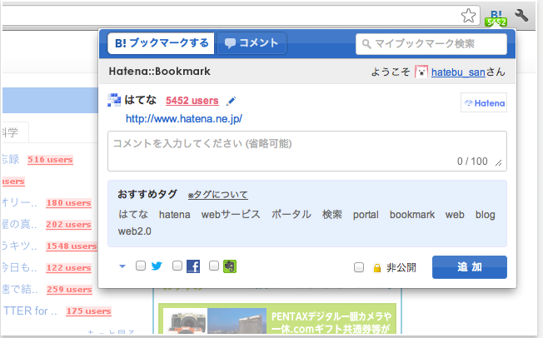Click the 追加 add button

click(470, 267)
